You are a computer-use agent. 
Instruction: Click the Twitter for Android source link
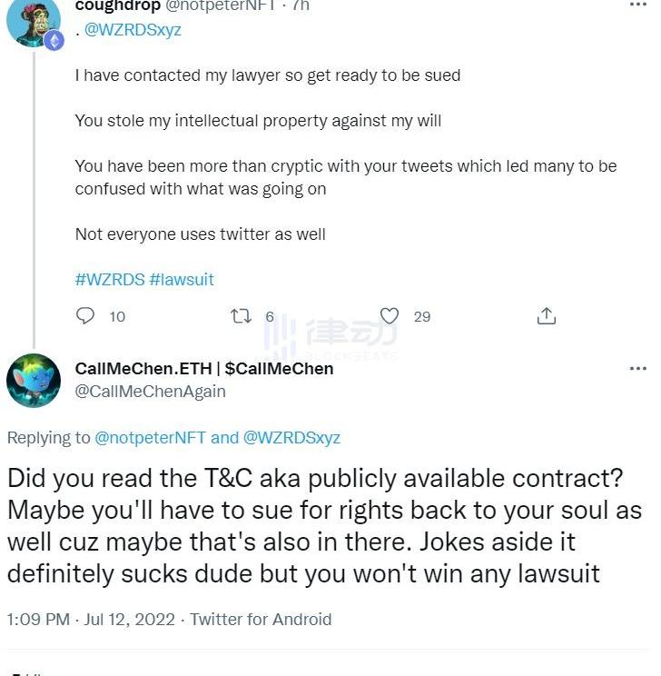261,619
